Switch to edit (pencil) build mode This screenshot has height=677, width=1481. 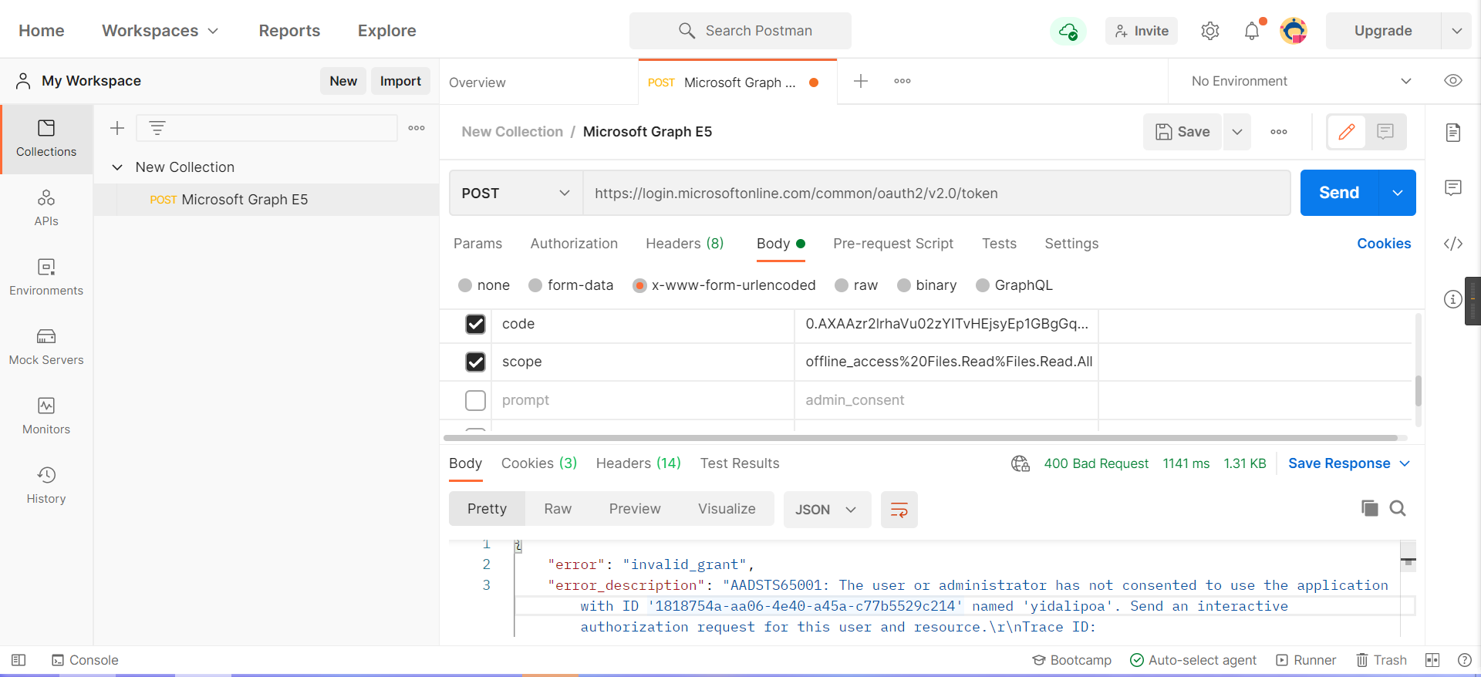(x=1347, y=132)
